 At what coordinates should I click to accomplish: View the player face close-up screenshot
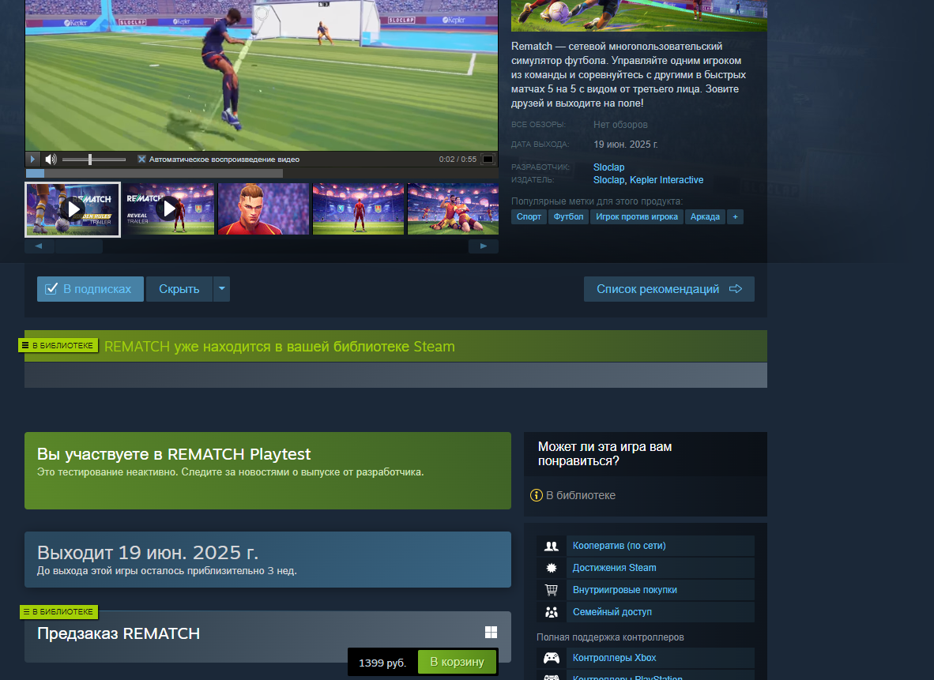tap(263, 209)
